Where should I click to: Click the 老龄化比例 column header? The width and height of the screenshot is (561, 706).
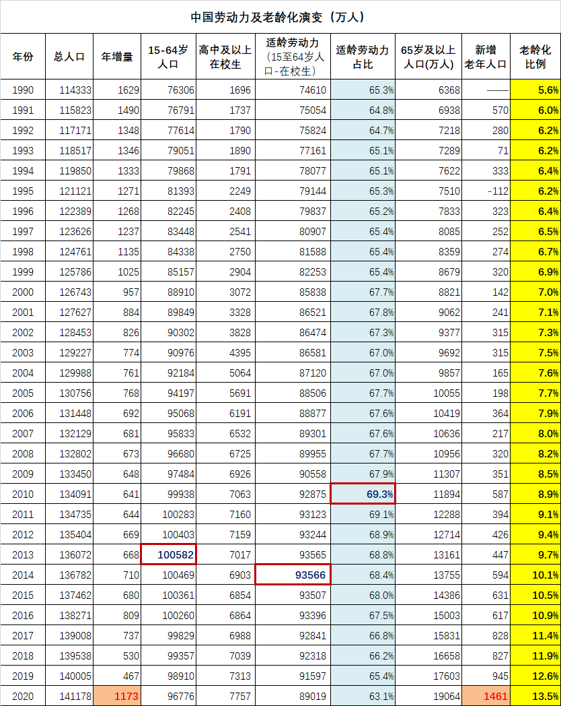pyautogui.click(x=535, y=57)
